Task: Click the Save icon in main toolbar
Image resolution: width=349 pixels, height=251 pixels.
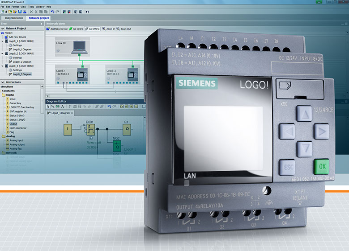Action: 20,12
